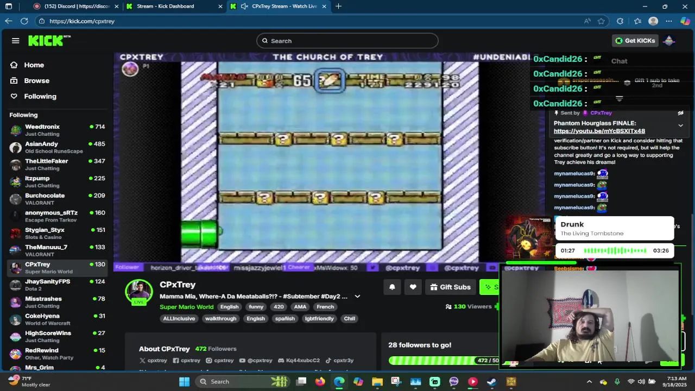The width and height of the screenshot is (695, 391).
Task: Open the CokeHyena channel in the Following list
Action: click(x=57, y=319)
